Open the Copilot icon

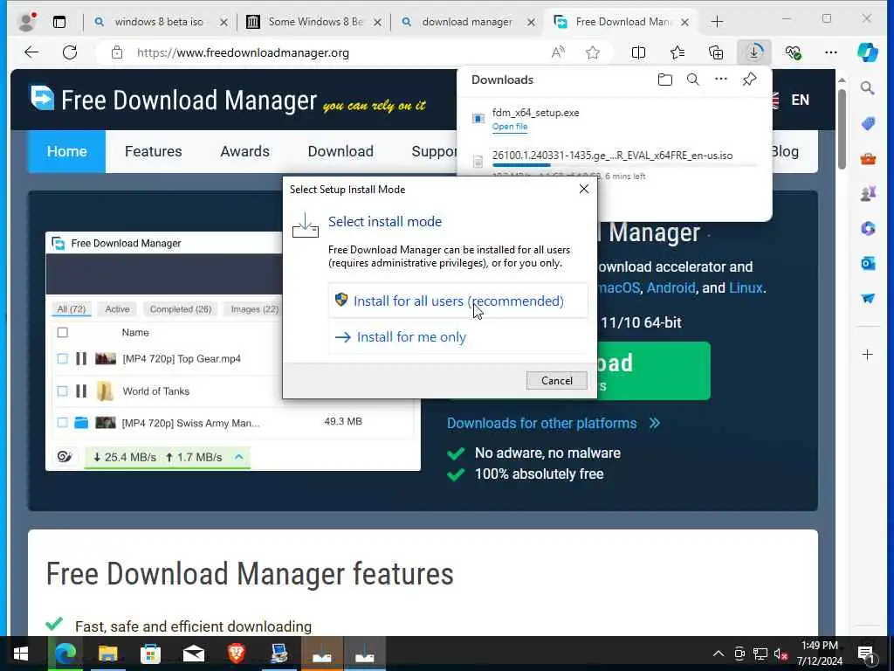pyautogui.click(x=867, y=52)
